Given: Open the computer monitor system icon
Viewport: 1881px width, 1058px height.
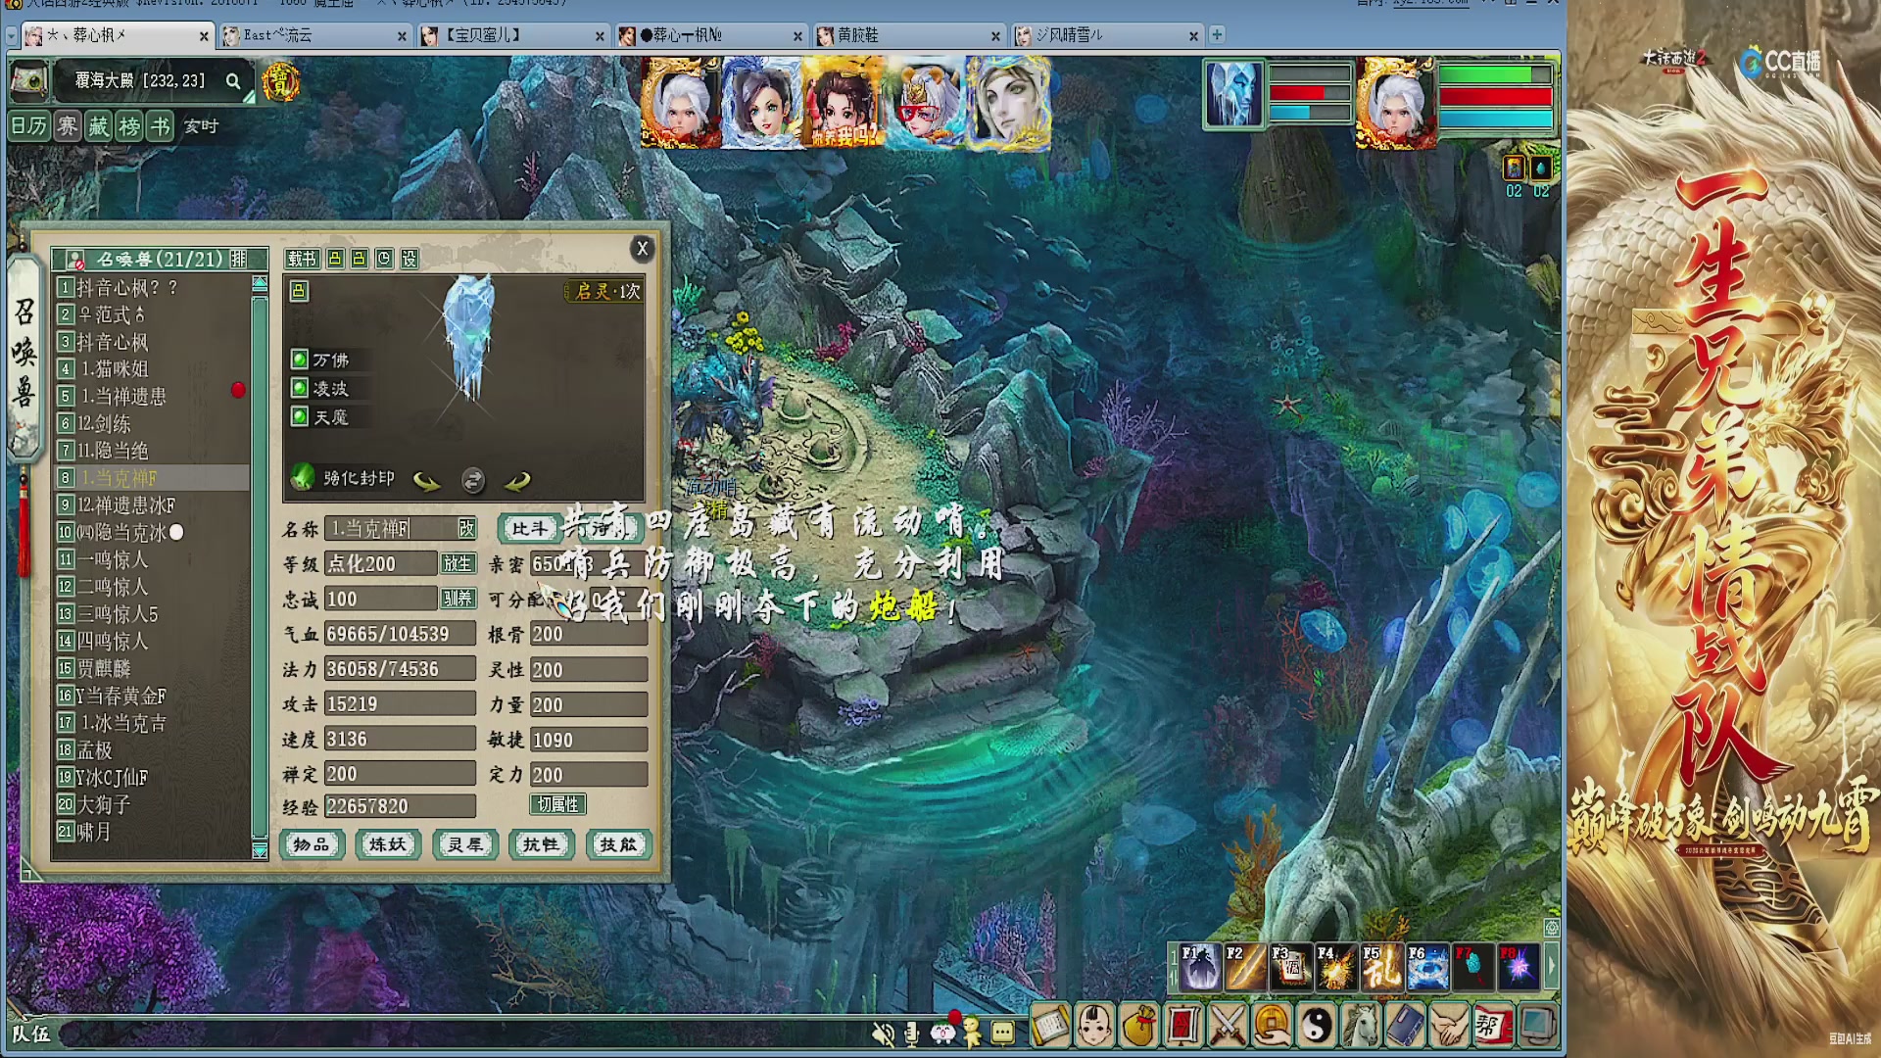Looking at the screenshot, I should coord(1537,1027).
